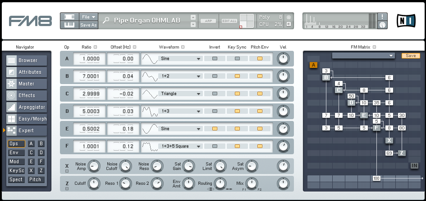The height and width of the screenshot is (201, 426).
Task: Switch to the KeySc expert tab
Action: (16, 171)
